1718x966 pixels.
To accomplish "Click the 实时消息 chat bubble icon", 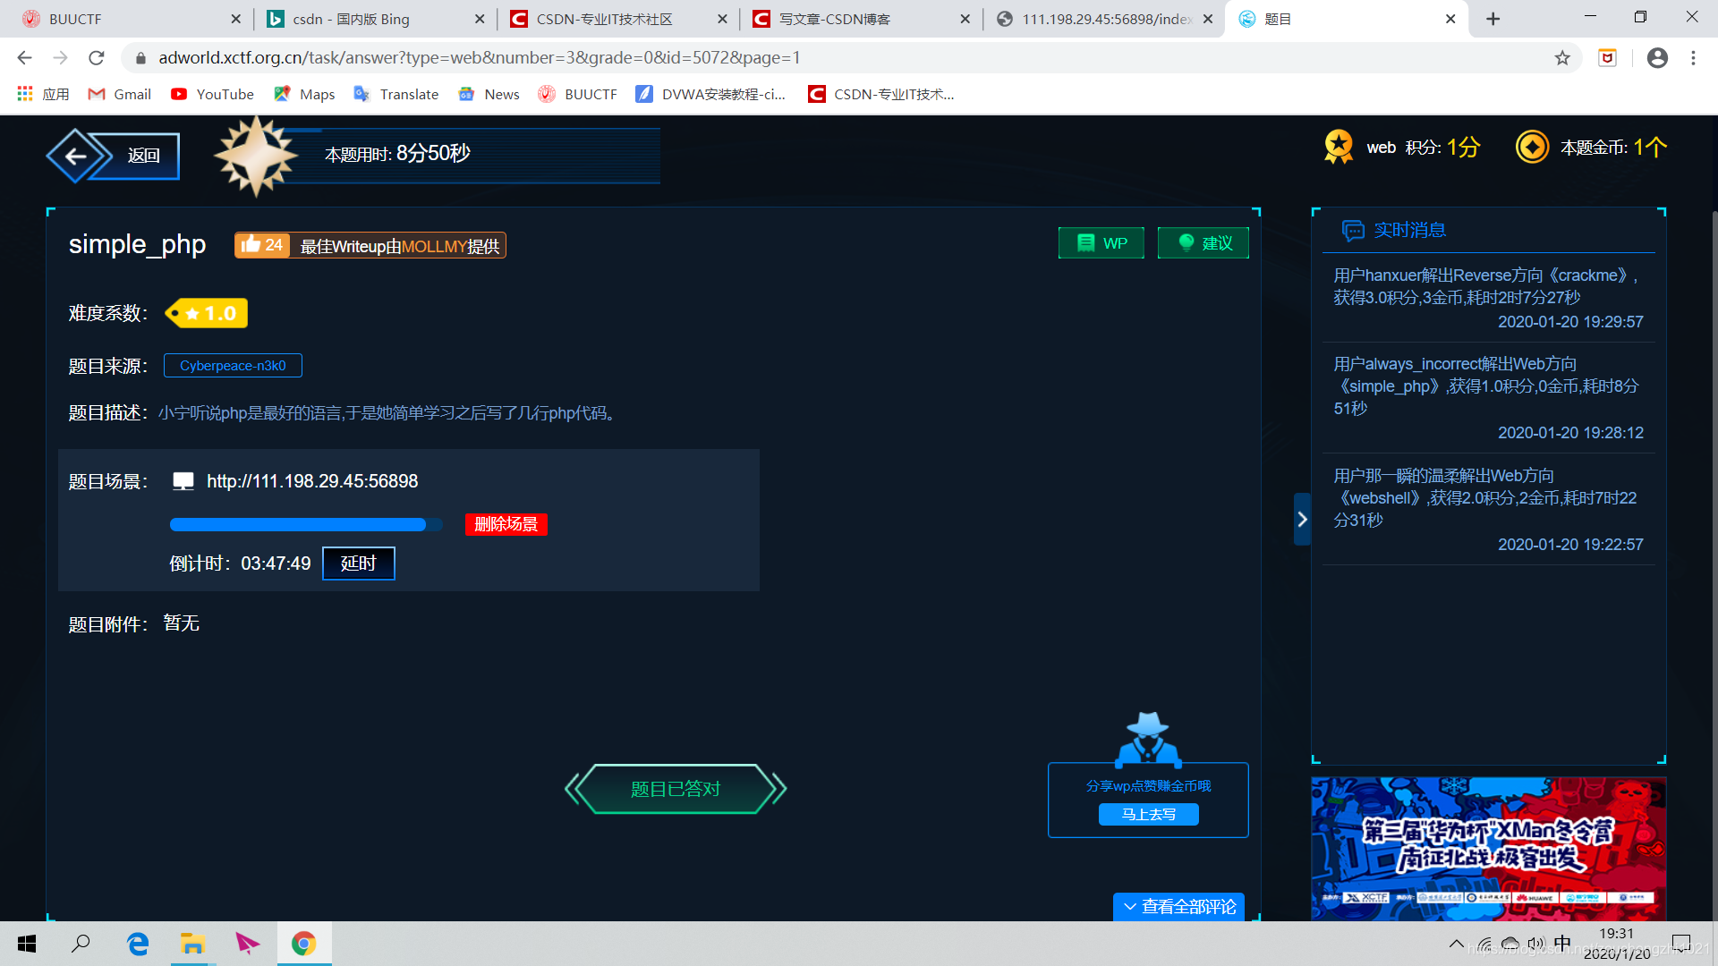I will point(1353,230).
